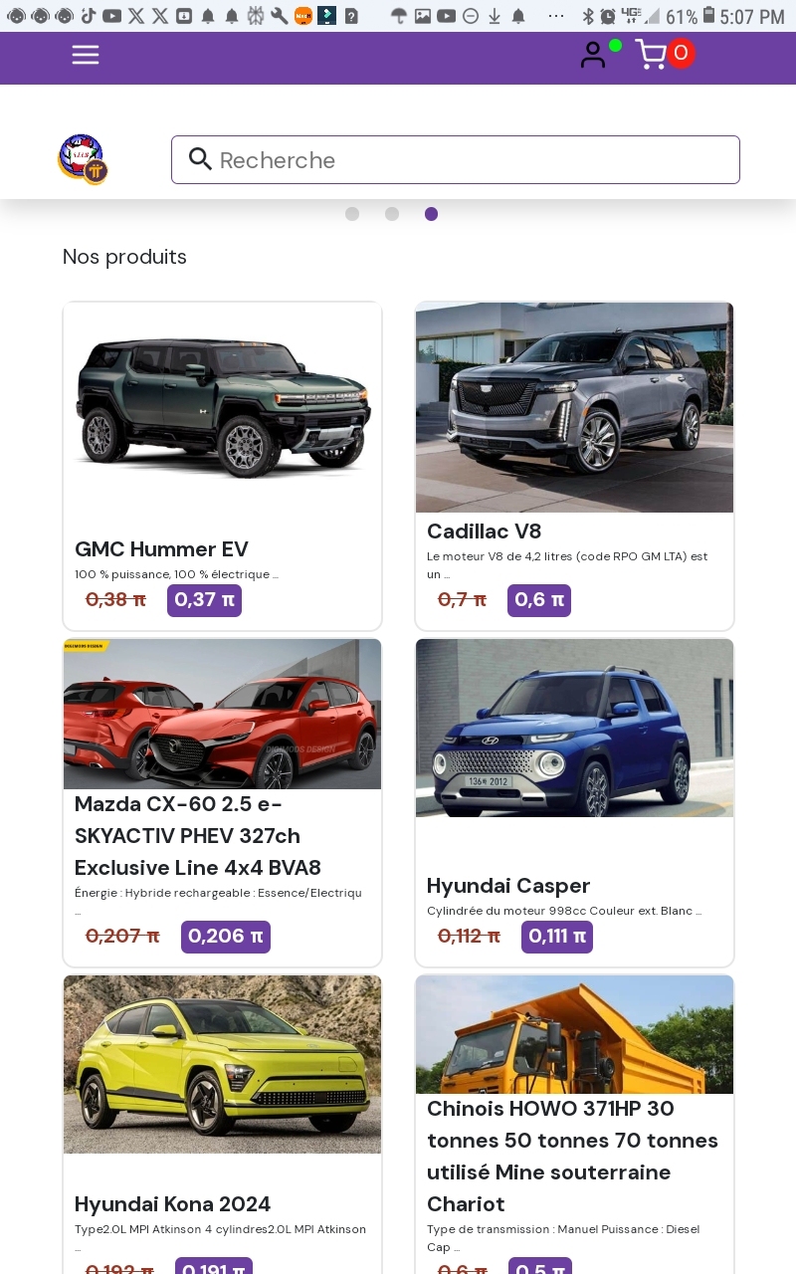Tap the search magnifier icon
796x1274 pixels.
(x=200, y=159)
